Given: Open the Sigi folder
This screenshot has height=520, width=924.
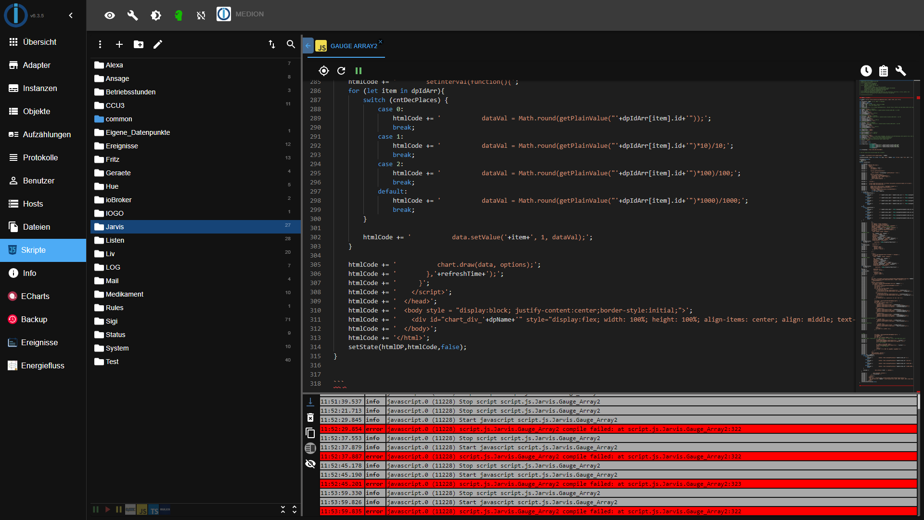Looking at the screenshot, I should (x=195, y=321).
